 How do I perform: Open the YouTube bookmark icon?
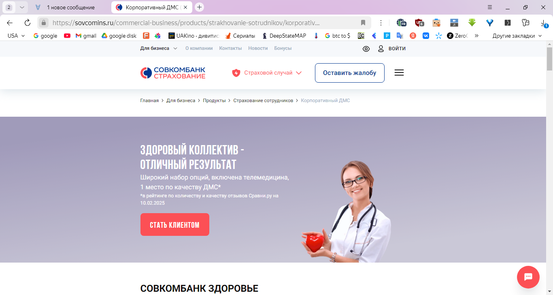pyautogui.click(x=67, y=36)
